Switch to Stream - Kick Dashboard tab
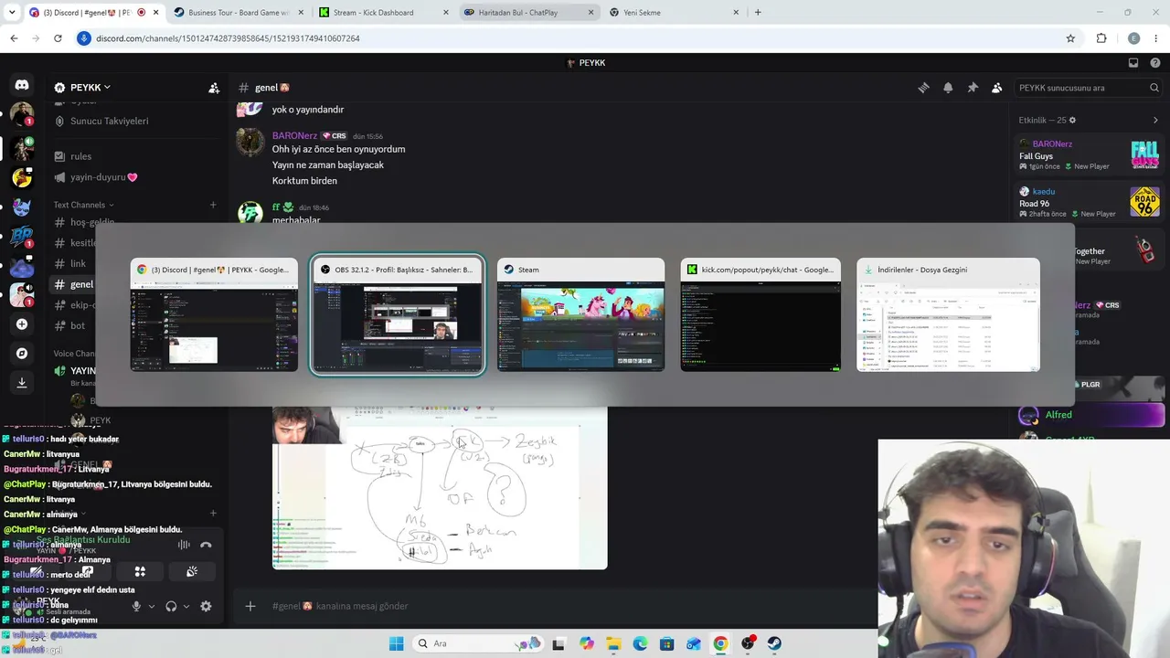The image size is (1170, 658). [382, 13]
